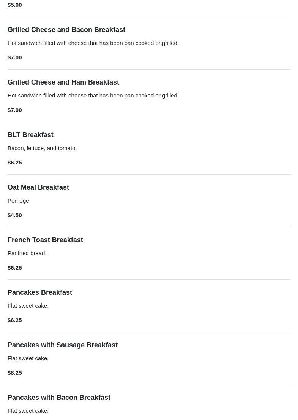Open Grilled Cheese and Bacon Breakfast item

coord(66,30)
